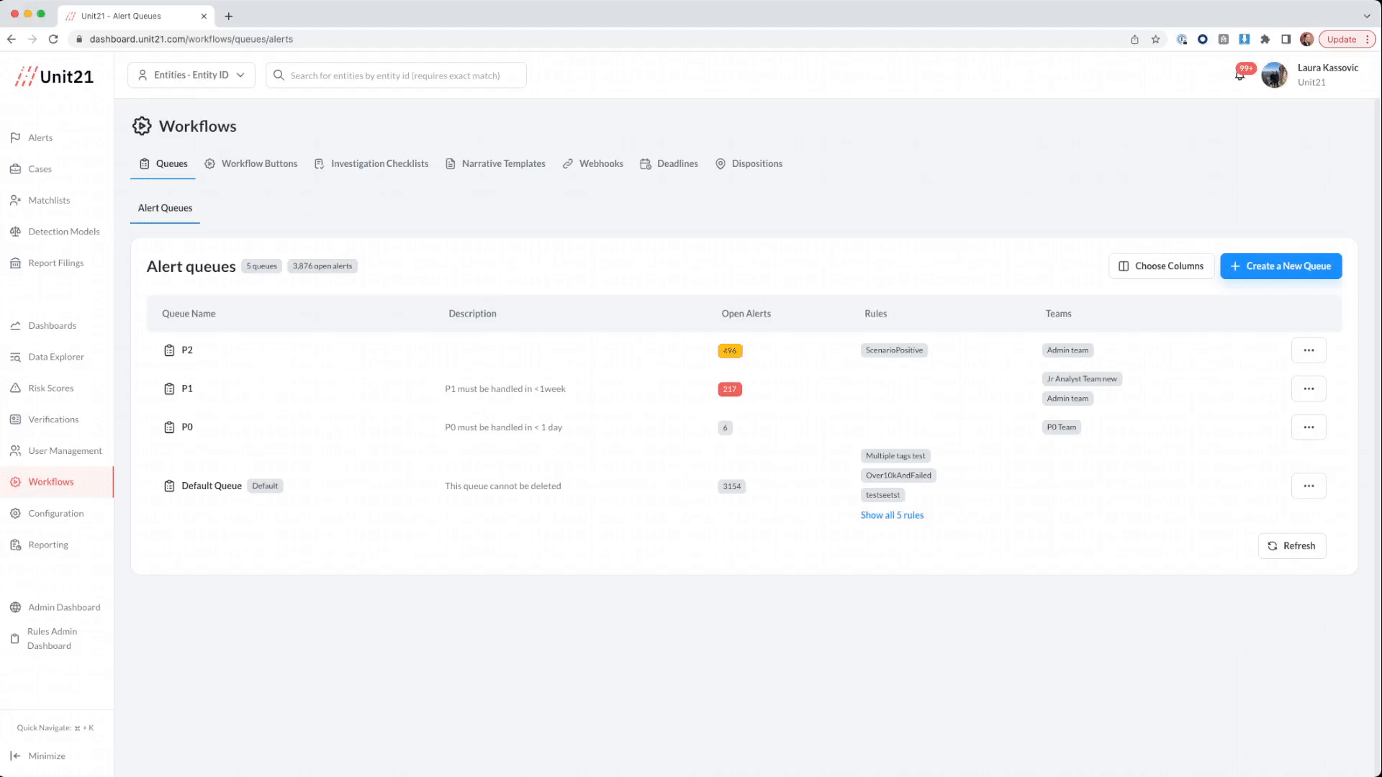1382x777 pixels.
Task: Click the Unit21 logo
Action: pos(55,76)
